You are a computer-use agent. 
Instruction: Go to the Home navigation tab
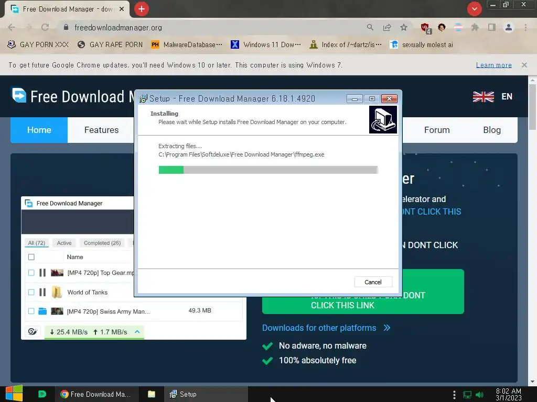39,130
